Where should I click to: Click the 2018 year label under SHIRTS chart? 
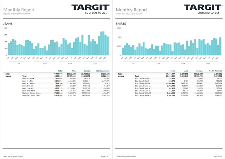158,63
